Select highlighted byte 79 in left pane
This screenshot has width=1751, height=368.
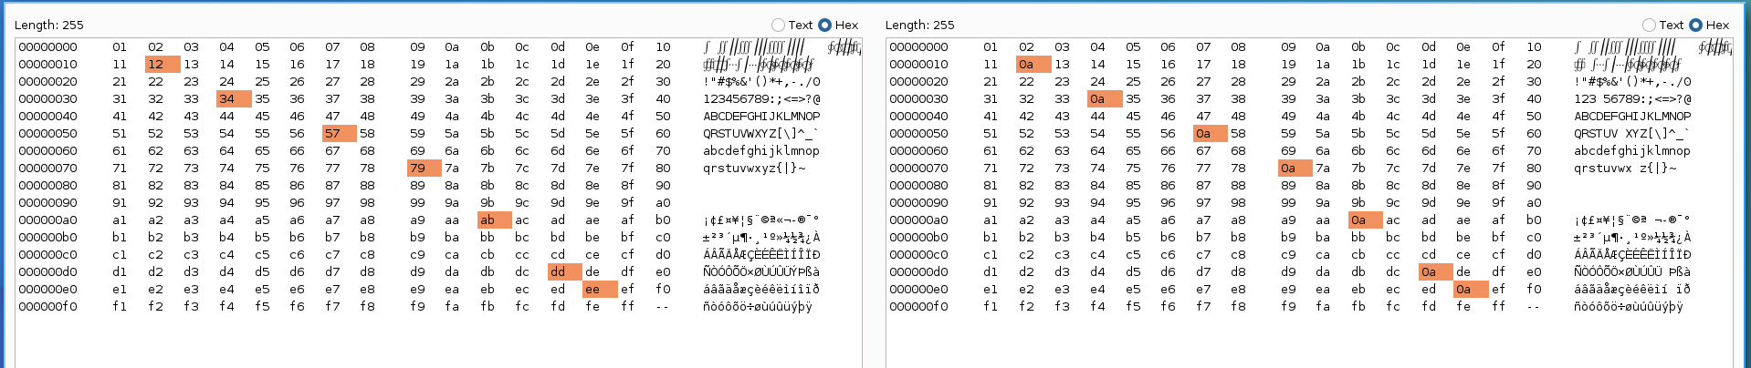click(x=425, y=169)
